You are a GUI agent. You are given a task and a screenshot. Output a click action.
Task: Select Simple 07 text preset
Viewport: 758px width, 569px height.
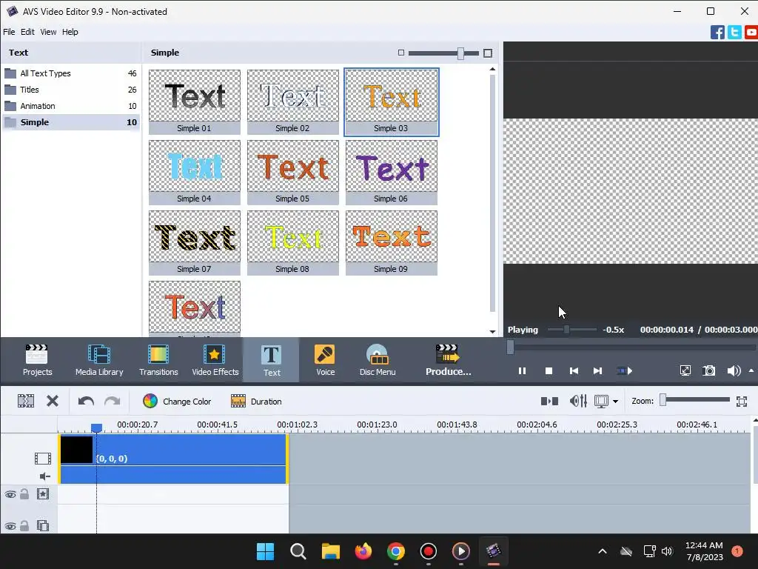195,243
